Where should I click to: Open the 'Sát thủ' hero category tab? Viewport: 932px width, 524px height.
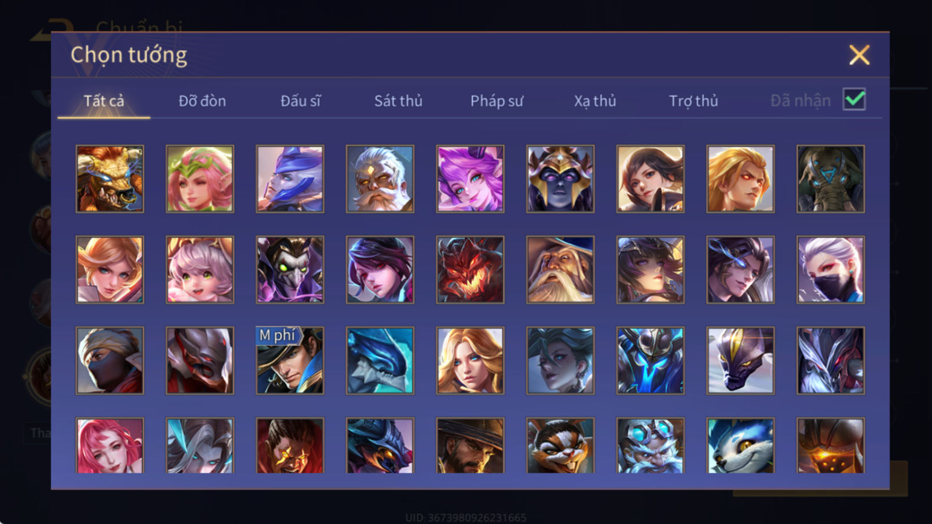click(398, 101)
